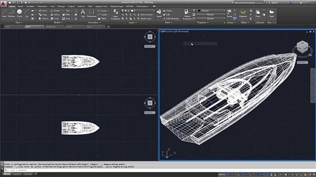Open the ByLayer color dropdown
This screenshot has height=177, width=316.
[211, 11]
